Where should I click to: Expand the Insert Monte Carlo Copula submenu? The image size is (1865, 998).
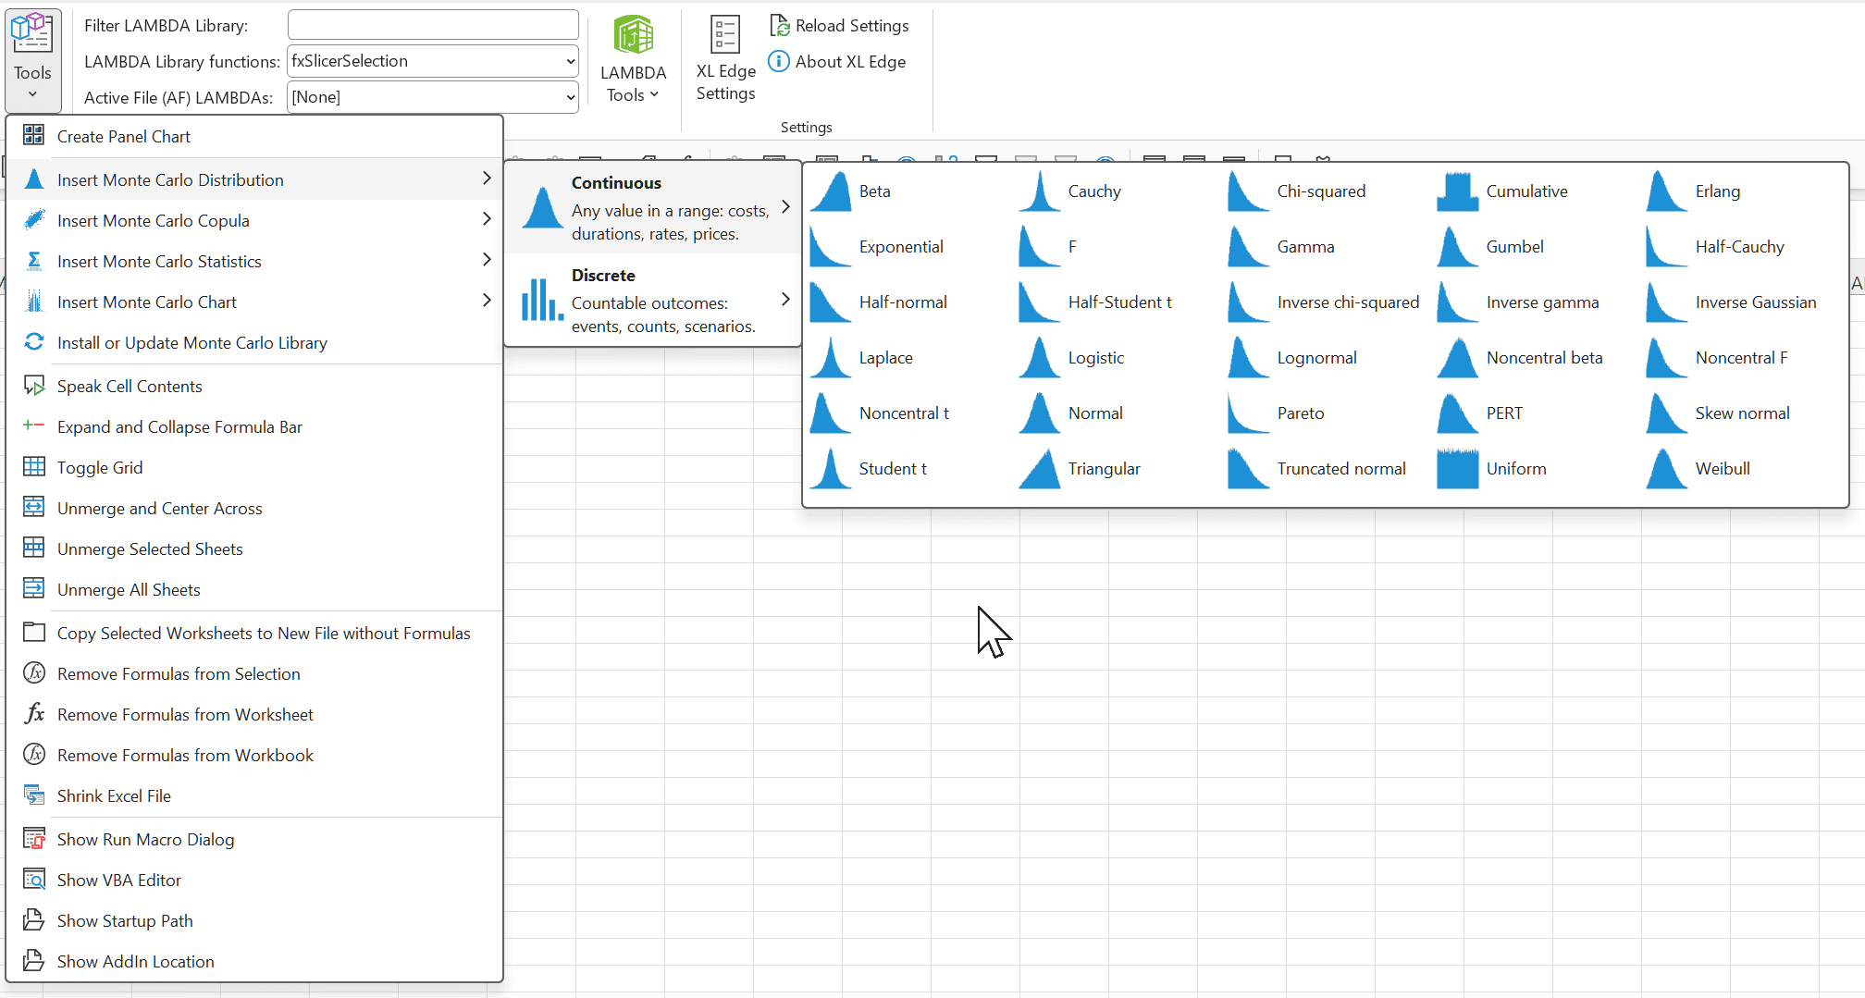point(254,220)
